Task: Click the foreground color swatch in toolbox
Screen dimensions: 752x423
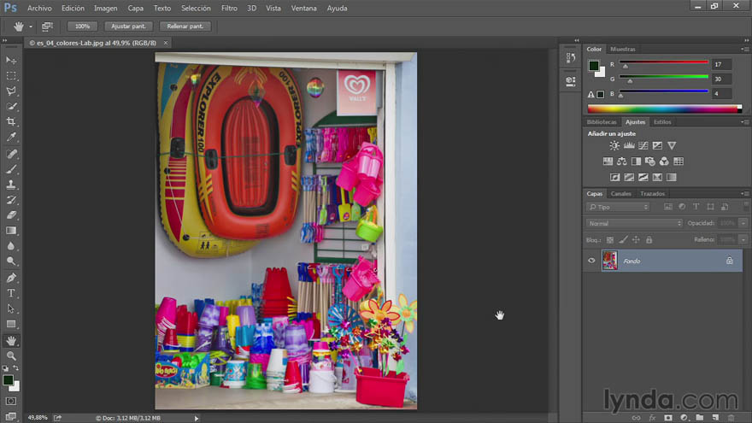Action: 8,381
